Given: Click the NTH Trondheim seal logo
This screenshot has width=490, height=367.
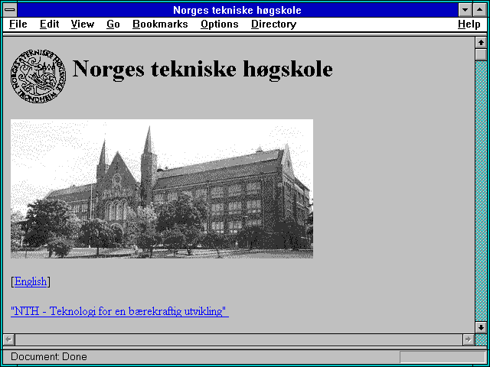Looking at the screenshot, I should click(x=38, y=76).
